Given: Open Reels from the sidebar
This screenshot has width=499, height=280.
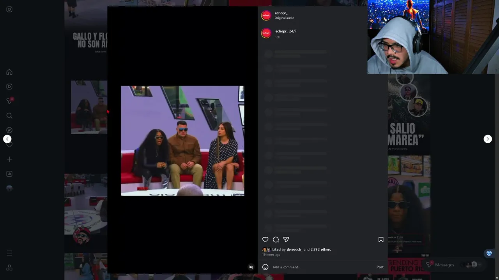Looking at the screenshot, I should click(x=9, y=87).
